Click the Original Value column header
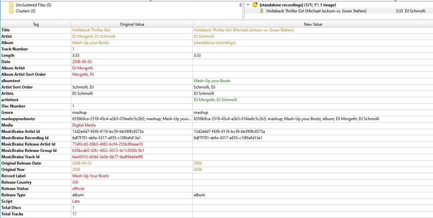This screenshot has width=433, height=218. click(132, 24)
